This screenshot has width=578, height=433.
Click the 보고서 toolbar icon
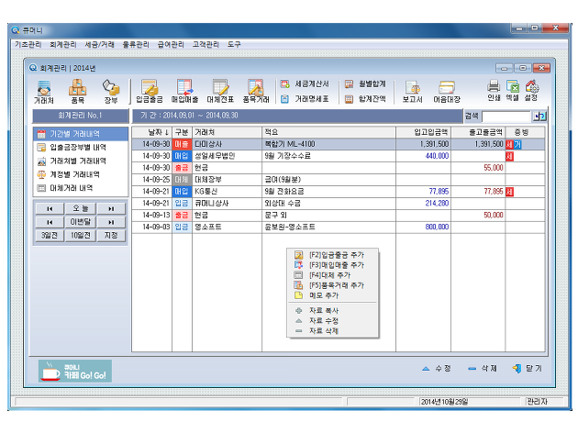pos(413,92)
